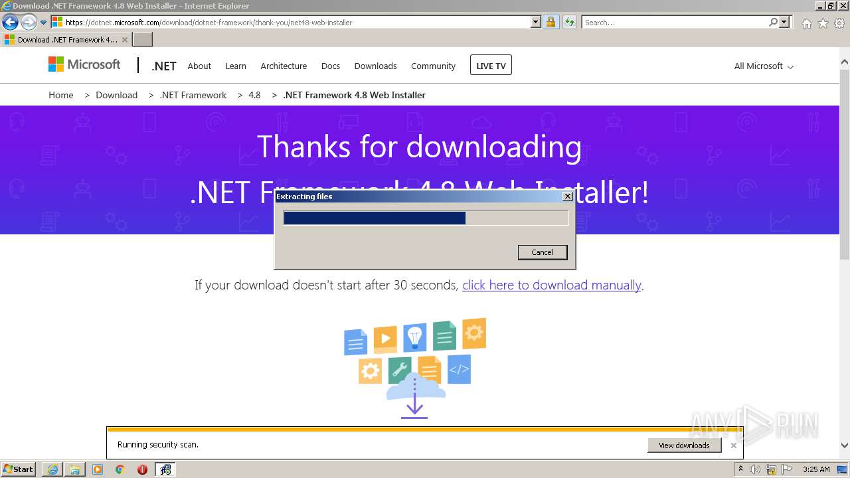
Task: Open the Community menu item
Action: click(433, 66)
